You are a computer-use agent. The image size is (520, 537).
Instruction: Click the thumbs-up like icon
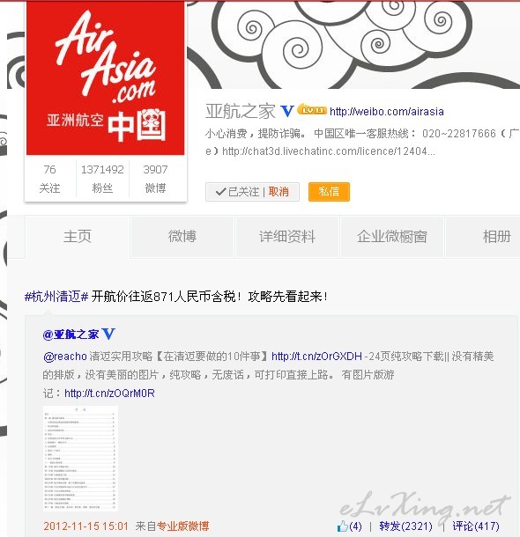coord(342,526)
